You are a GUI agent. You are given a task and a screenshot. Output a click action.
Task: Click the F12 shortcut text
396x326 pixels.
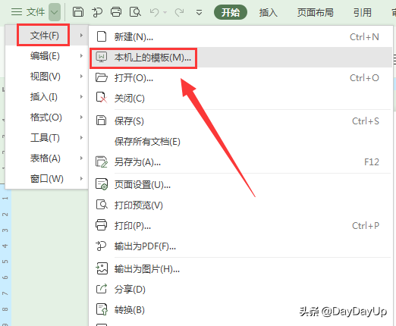372,162
